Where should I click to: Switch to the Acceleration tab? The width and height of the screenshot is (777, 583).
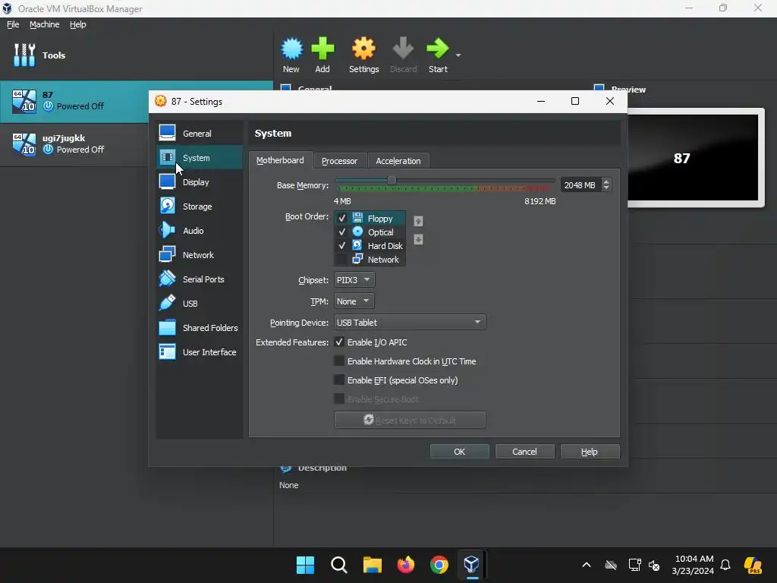pyautogui.click(x=398, y=161)
